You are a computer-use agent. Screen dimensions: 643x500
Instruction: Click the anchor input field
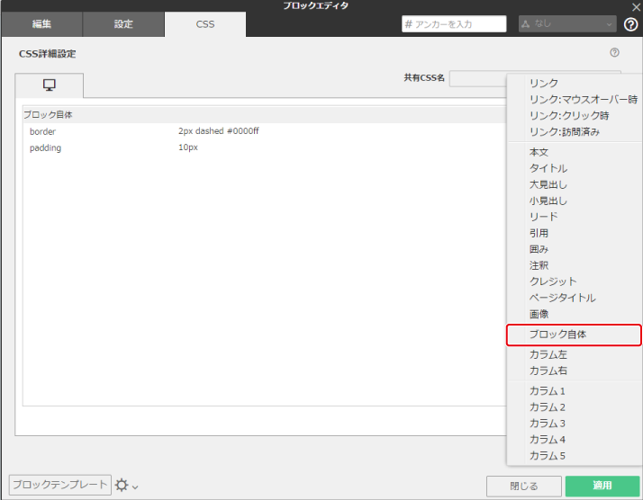(x=454, y=23)
